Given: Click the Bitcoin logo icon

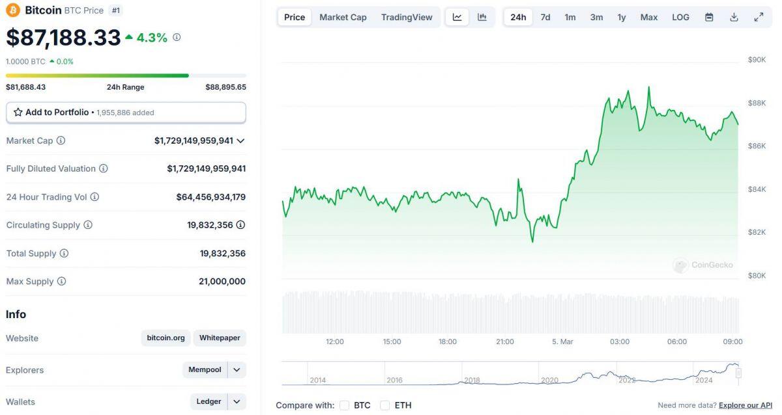Looking at the screenshot, I should (x=13, y=10).
